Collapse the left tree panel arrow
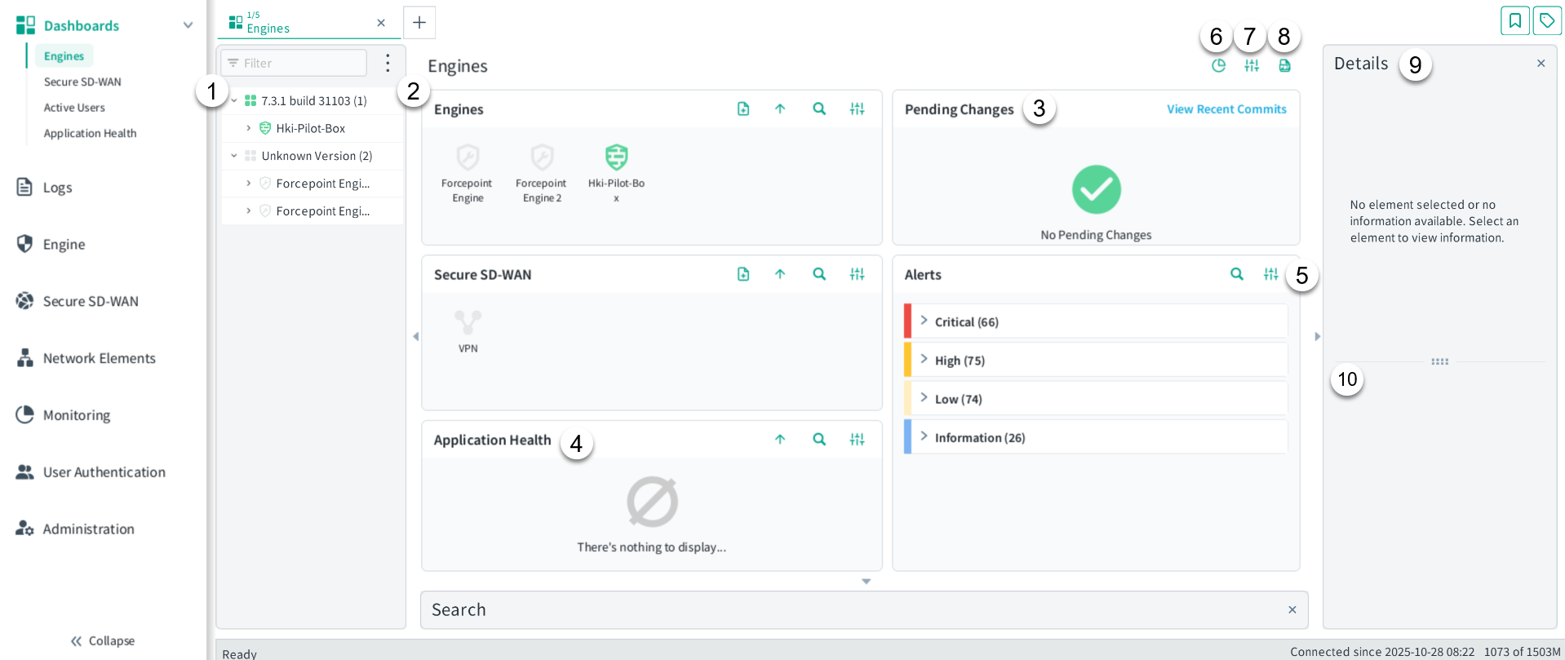 pos(415,336)
